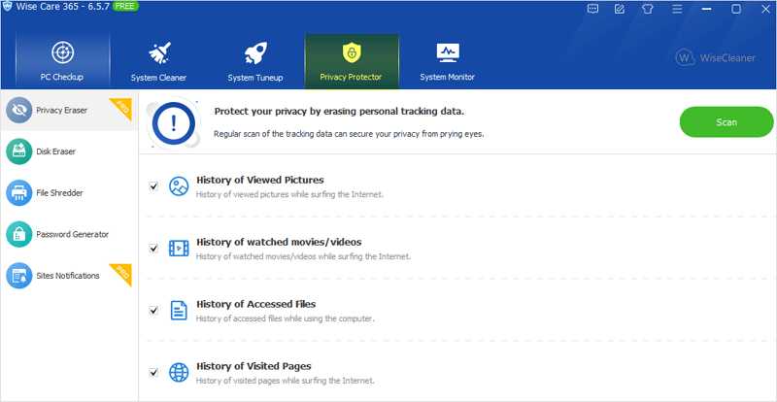
Task: Open Disk Eraser tool
Action: point(69,151)
